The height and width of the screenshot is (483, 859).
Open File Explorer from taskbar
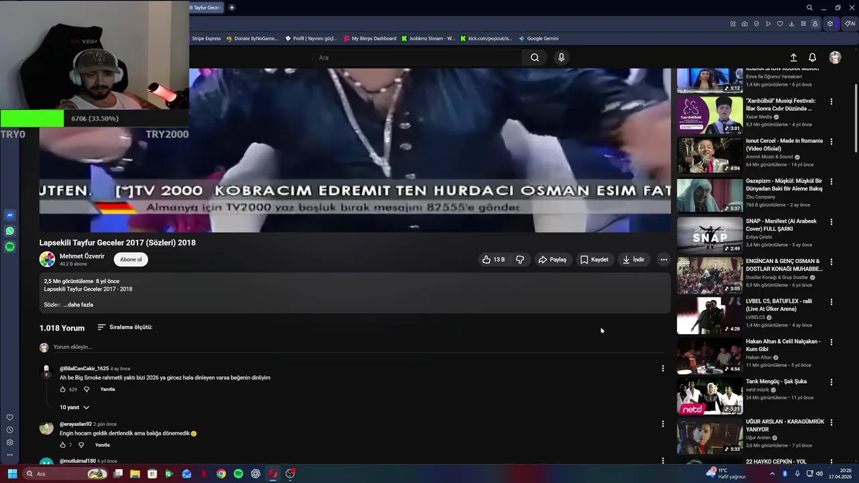[x=135, y=474]
